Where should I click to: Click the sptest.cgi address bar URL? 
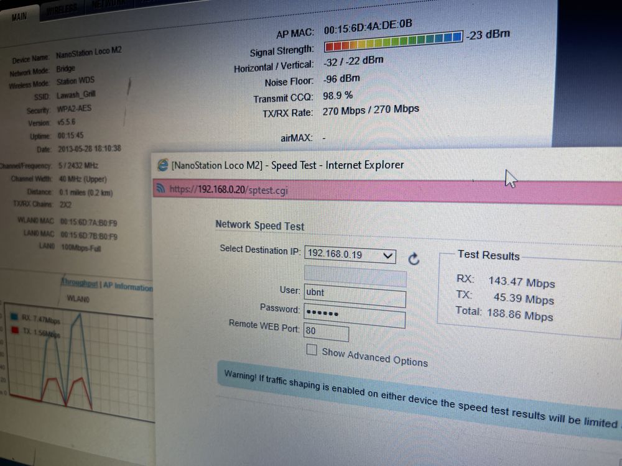coord(228,190)
